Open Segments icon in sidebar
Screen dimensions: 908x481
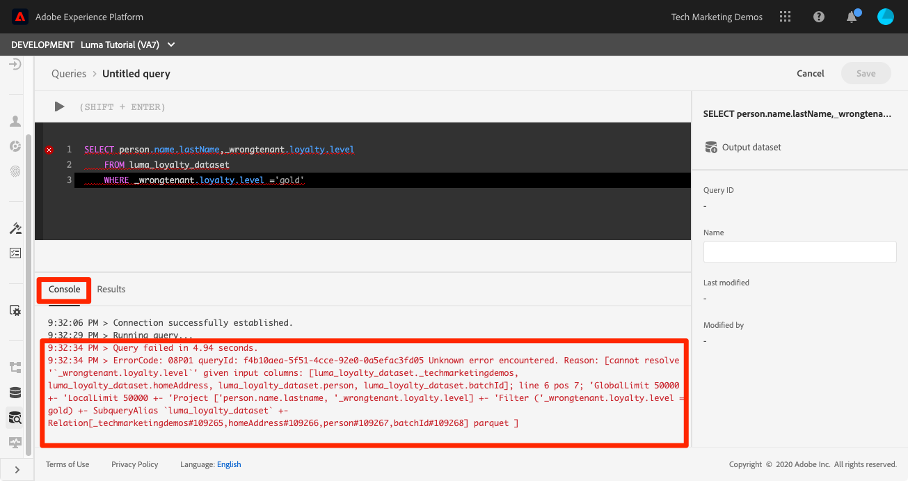[x=15, y=146]
